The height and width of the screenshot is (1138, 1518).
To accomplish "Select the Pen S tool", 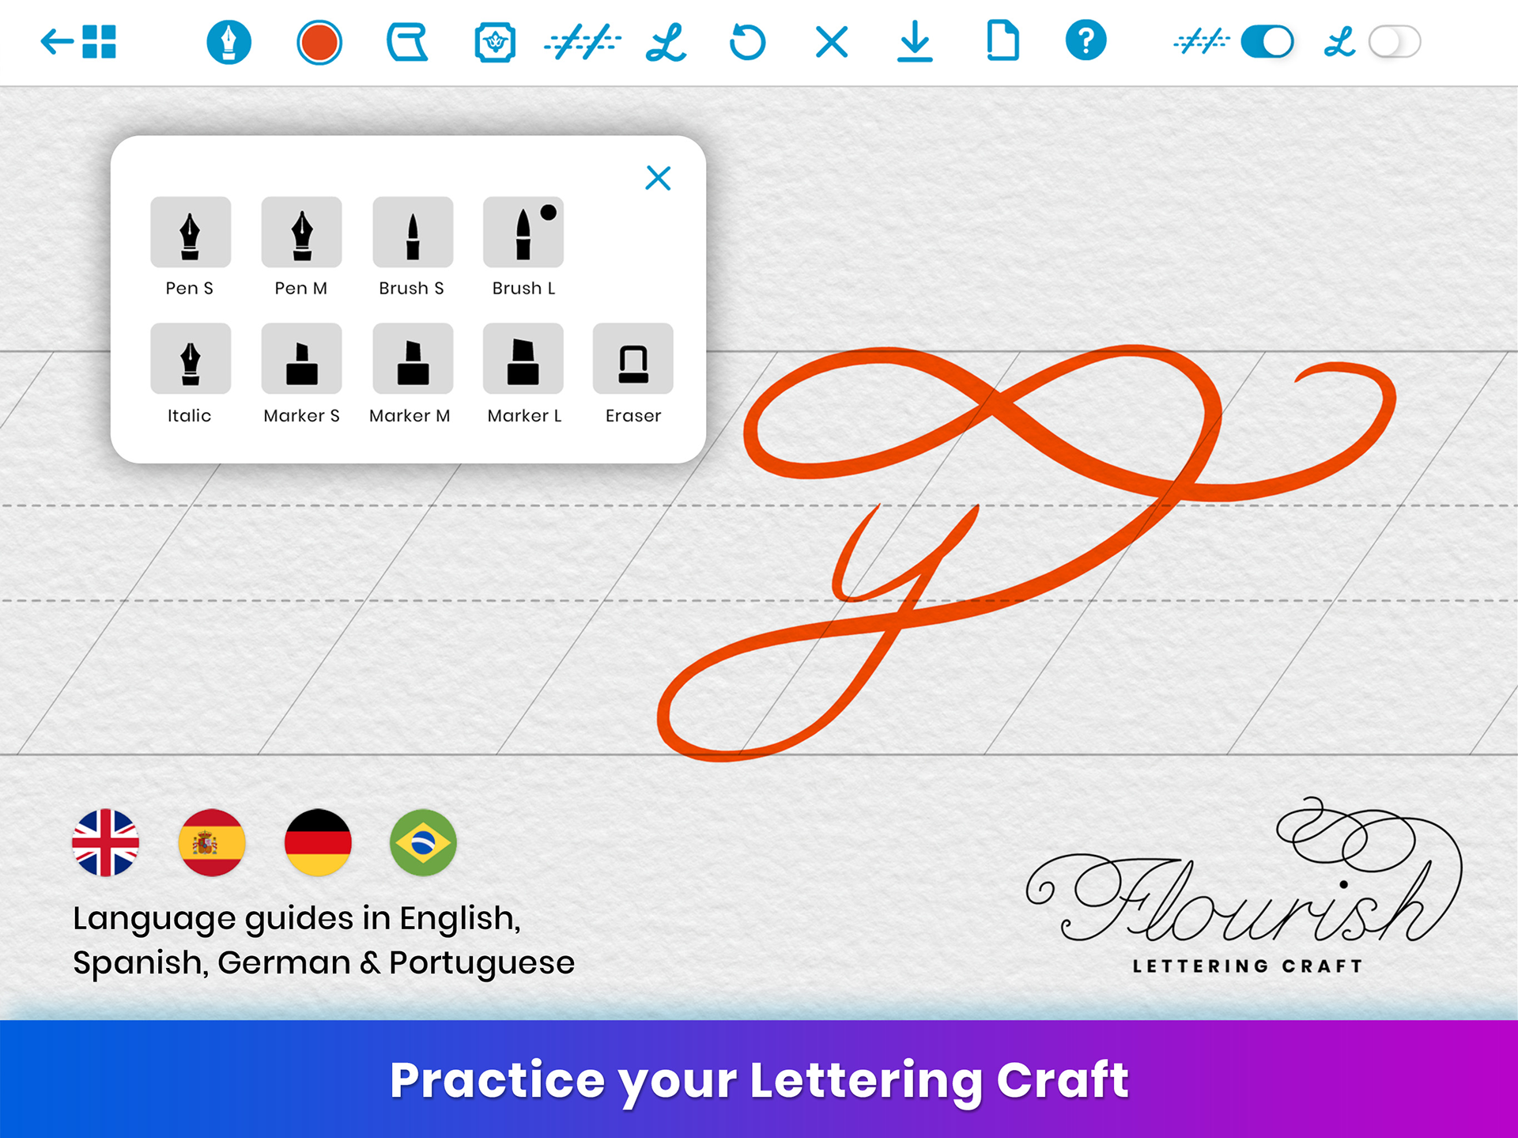I will [190, 233].
